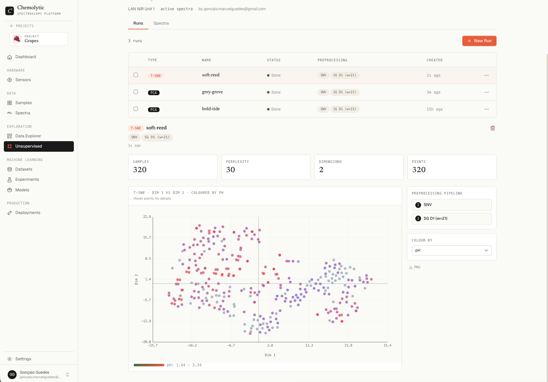Switch to the Runs tab
This screenshot has width=548, height=382.
pos(138,23)
